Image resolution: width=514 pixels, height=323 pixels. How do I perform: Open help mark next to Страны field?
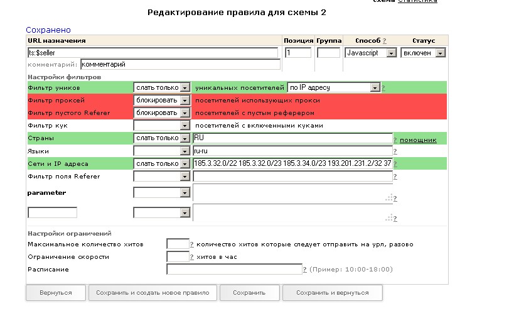[395, 140]
